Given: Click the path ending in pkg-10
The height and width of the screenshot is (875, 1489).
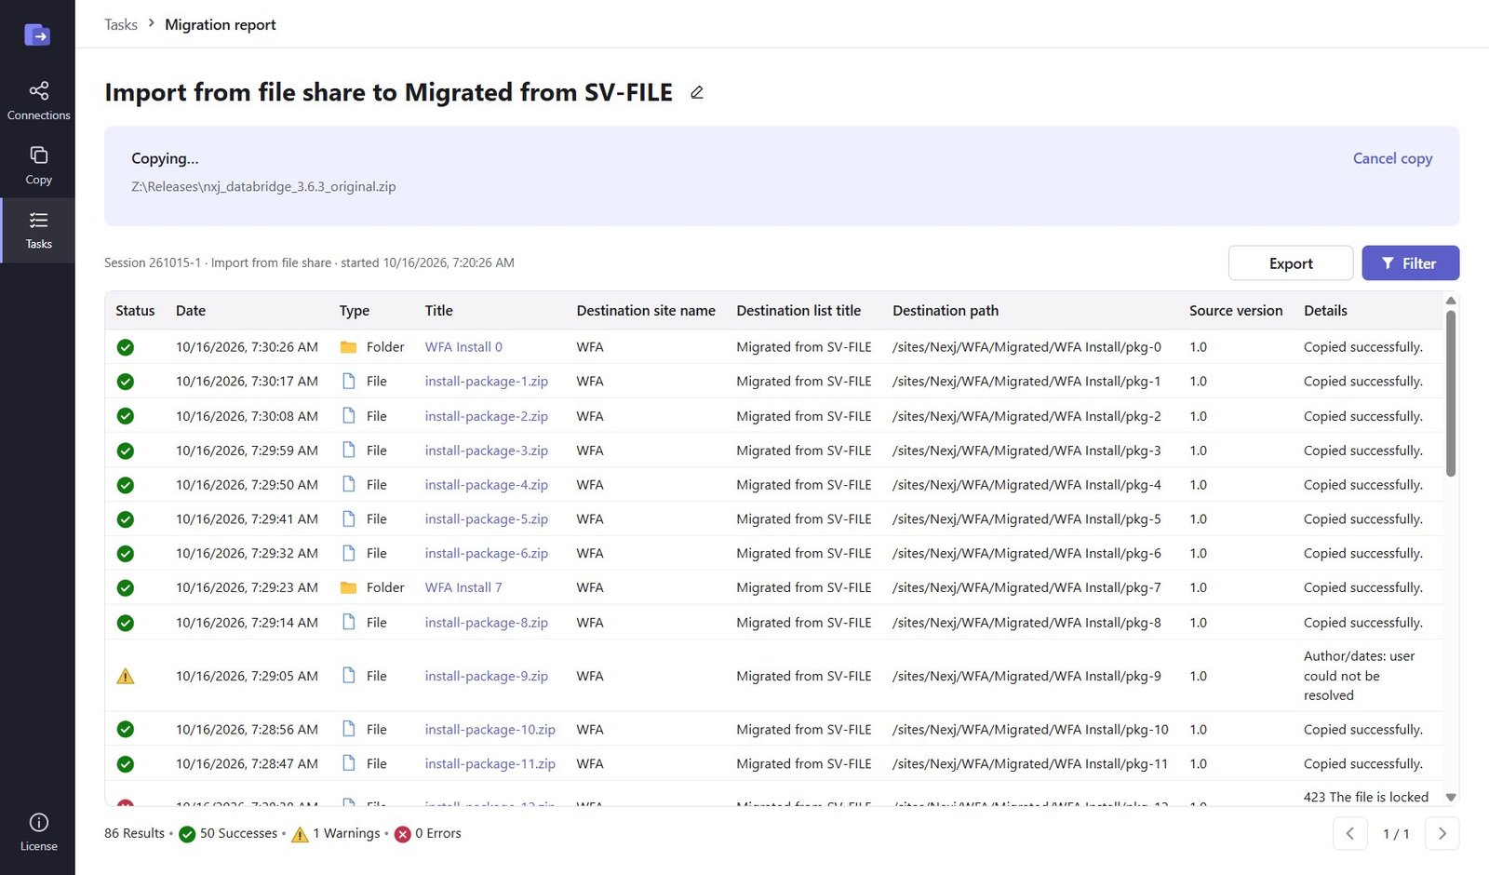Looking at the screenshot, I should [x=1030, y=730].
